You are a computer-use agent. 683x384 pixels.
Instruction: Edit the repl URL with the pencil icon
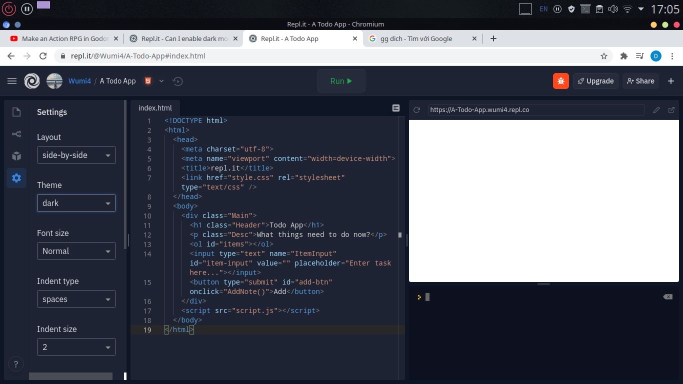coord(656,109)
